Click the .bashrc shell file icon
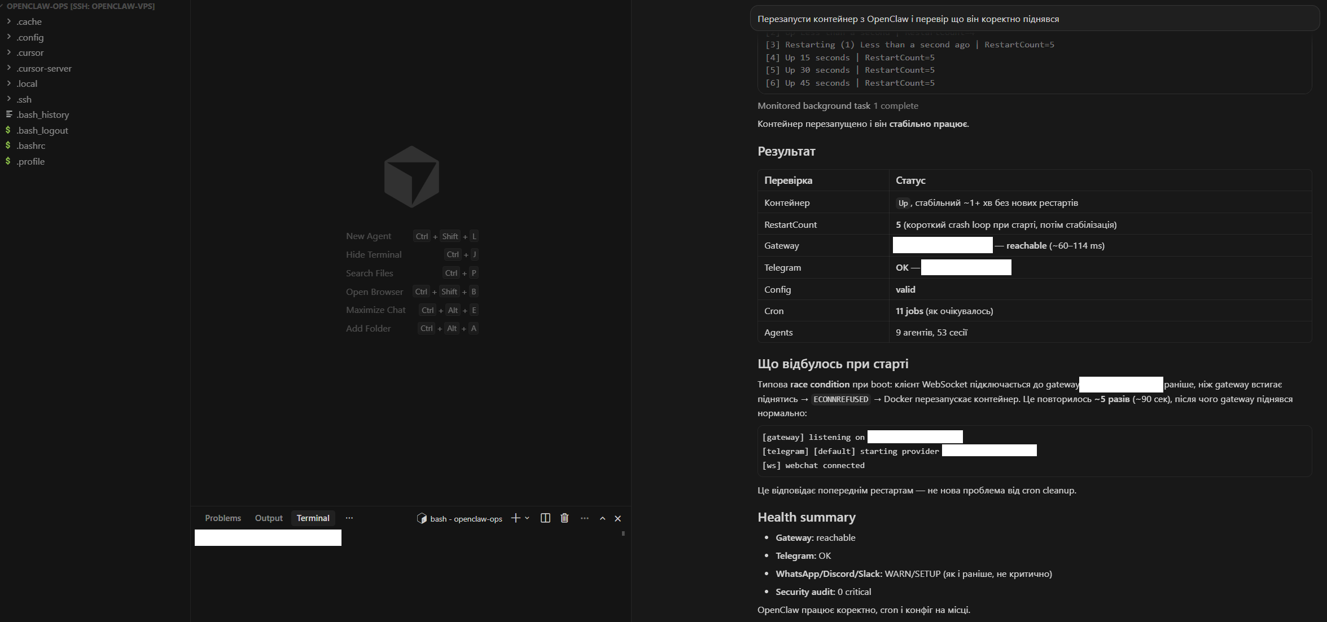 pyautogui.click(x=8, y=145)
